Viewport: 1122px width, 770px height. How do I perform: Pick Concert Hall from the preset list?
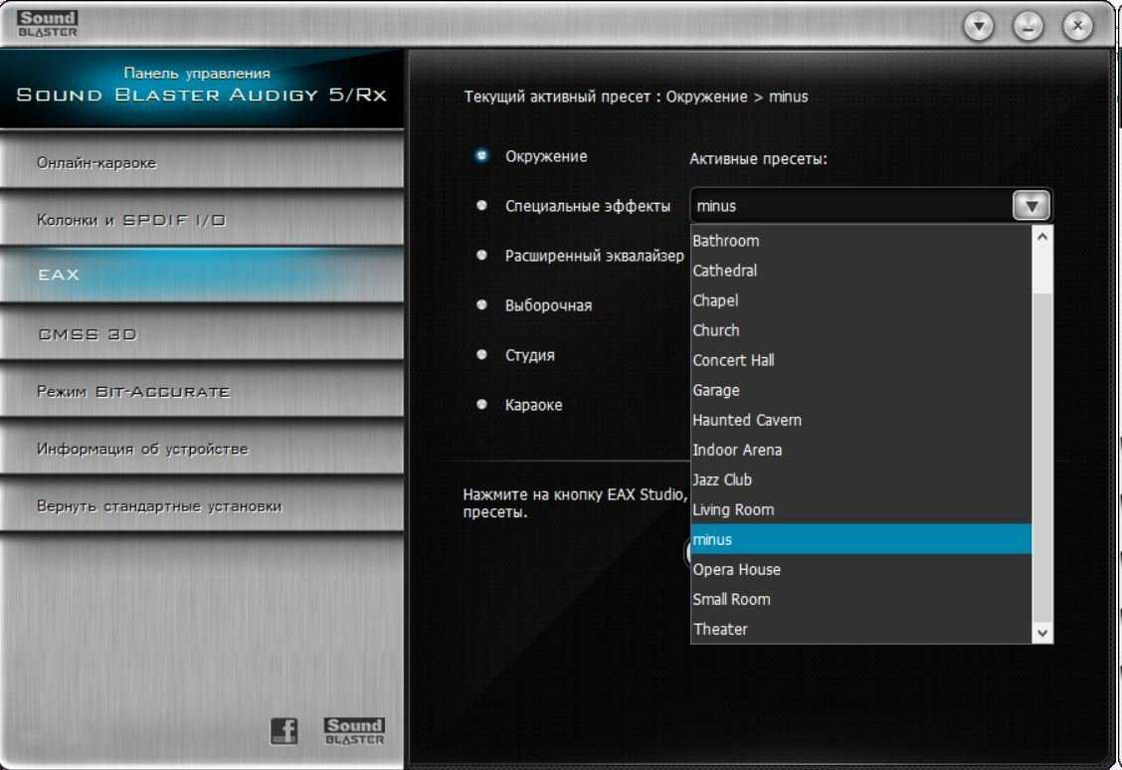point(733,360)
